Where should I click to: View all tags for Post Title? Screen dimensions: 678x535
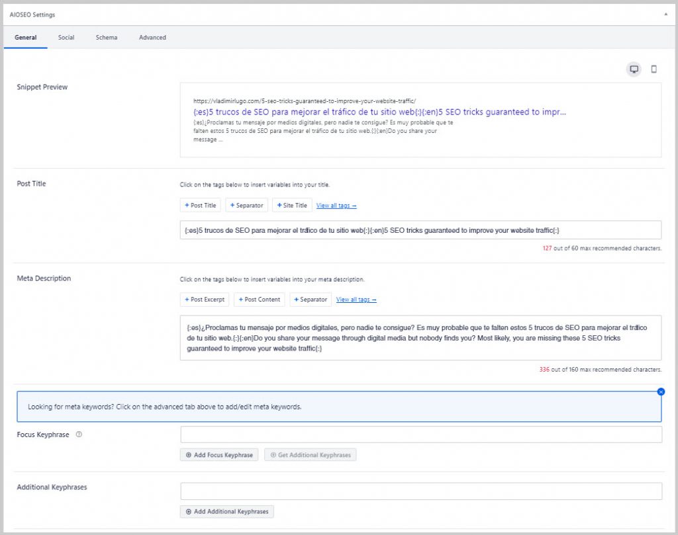pos(336,206)
